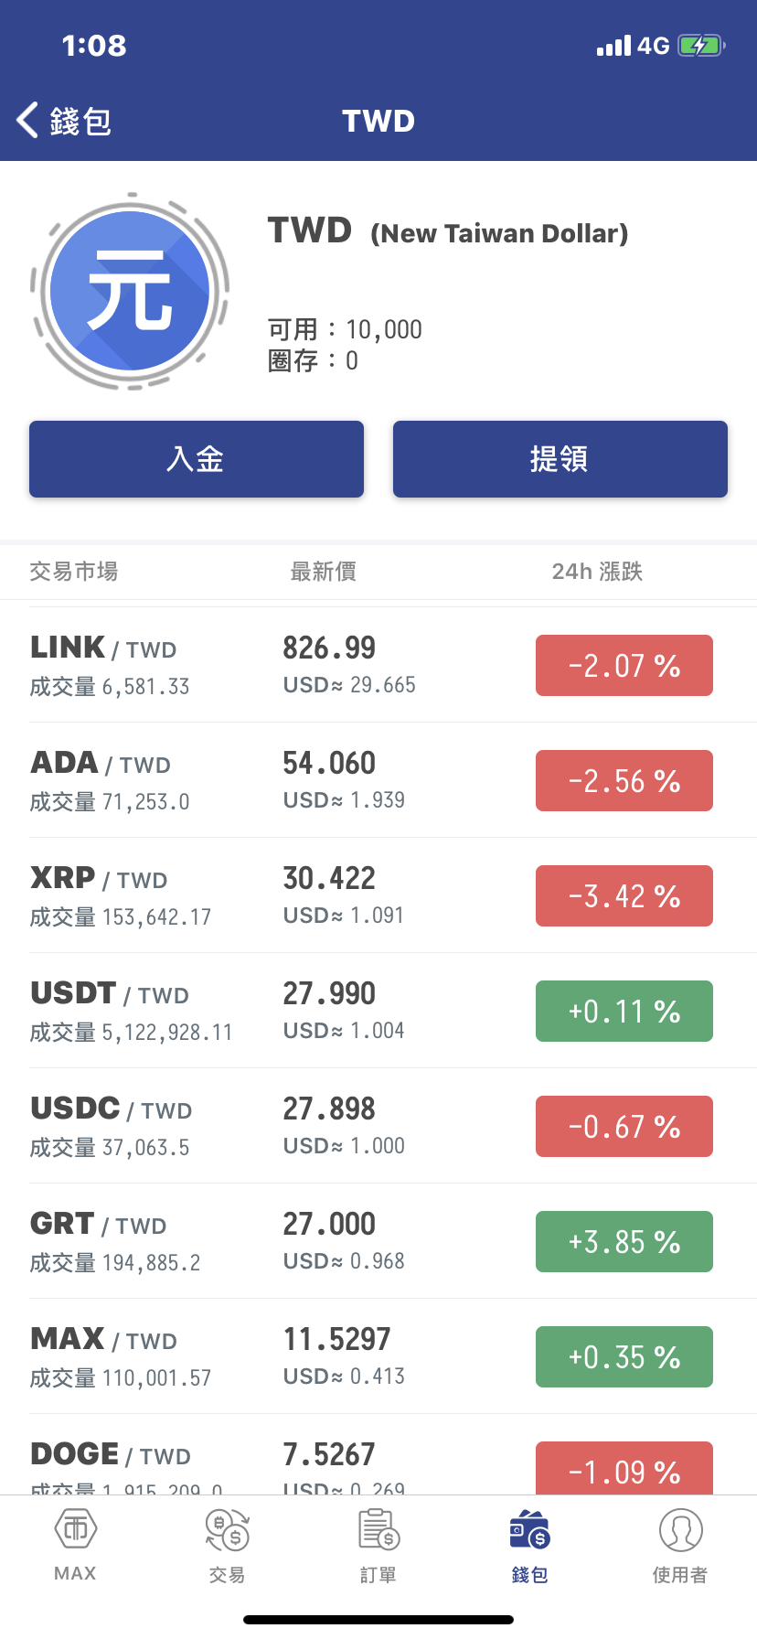Sort by 交易市場 column header
757x1639 pixels.
click(x=74, y=572)
